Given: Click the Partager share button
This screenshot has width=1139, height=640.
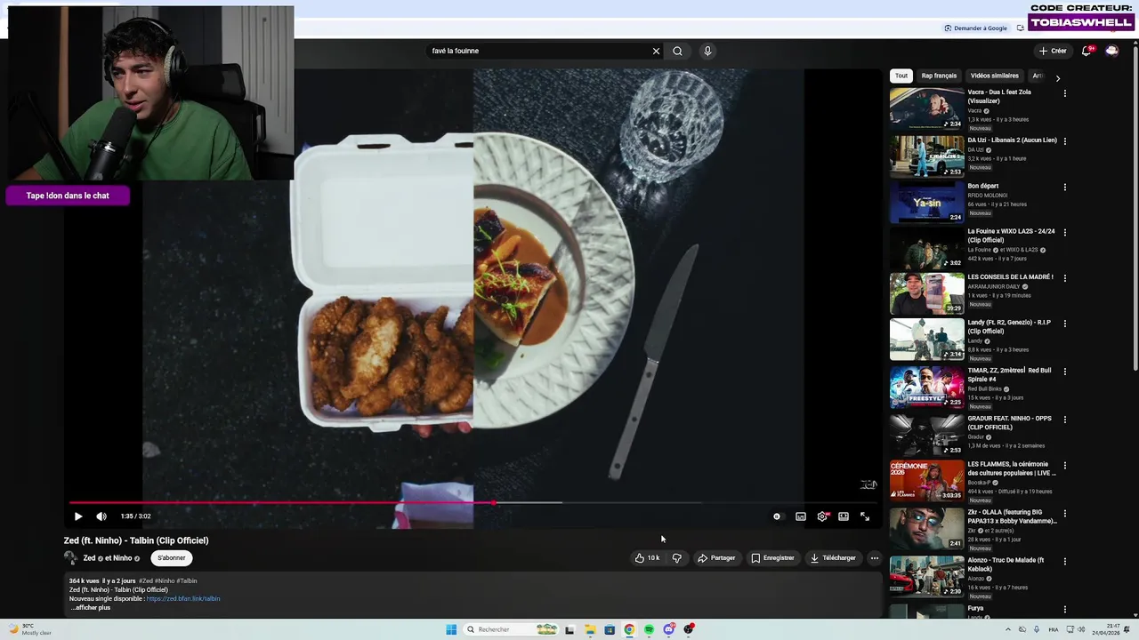Looking at the screenshot, I should point(716,558).
